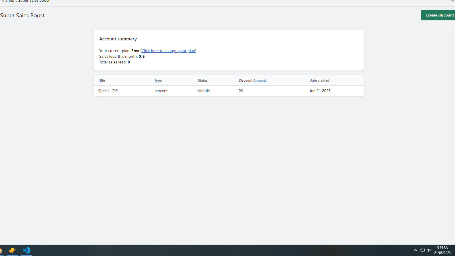
Task: Click the Discount Amount column header
Action: point(252,80)
